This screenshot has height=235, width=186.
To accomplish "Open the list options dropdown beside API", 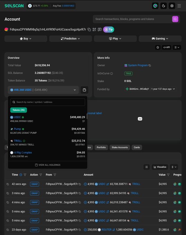I will pyautogui.click(x=177, y=47).
